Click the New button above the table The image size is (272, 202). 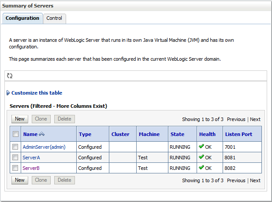point(20,119)
